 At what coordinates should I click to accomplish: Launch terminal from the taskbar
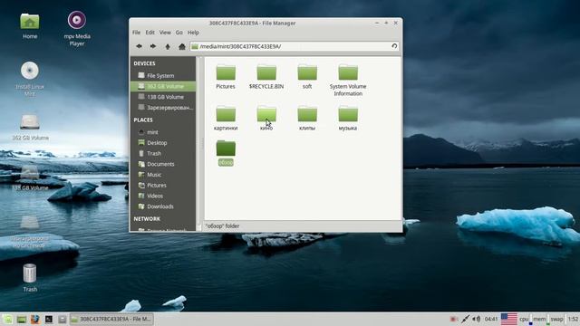pos(48,319)
